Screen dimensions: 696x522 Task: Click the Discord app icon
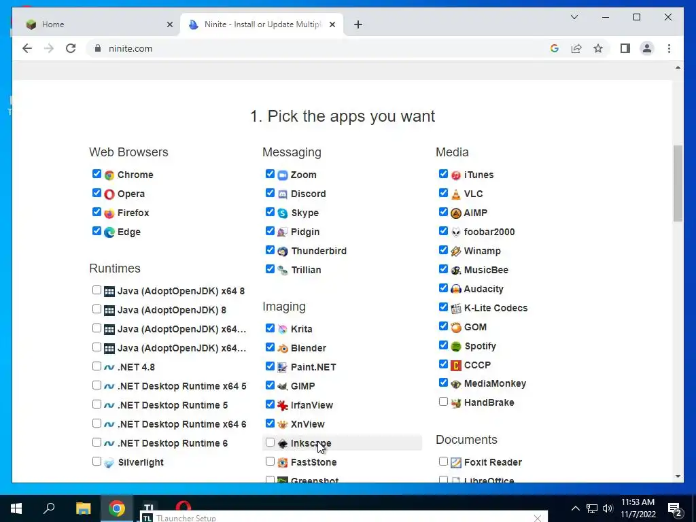point(283,194)
